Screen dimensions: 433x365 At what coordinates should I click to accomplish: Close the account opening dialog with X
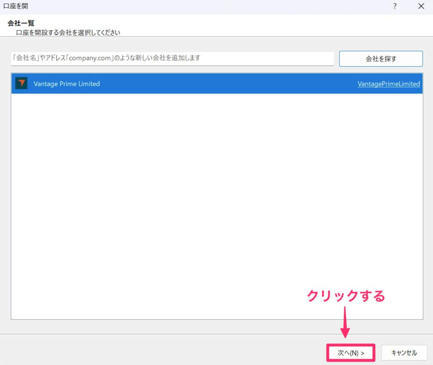[421, 6]
